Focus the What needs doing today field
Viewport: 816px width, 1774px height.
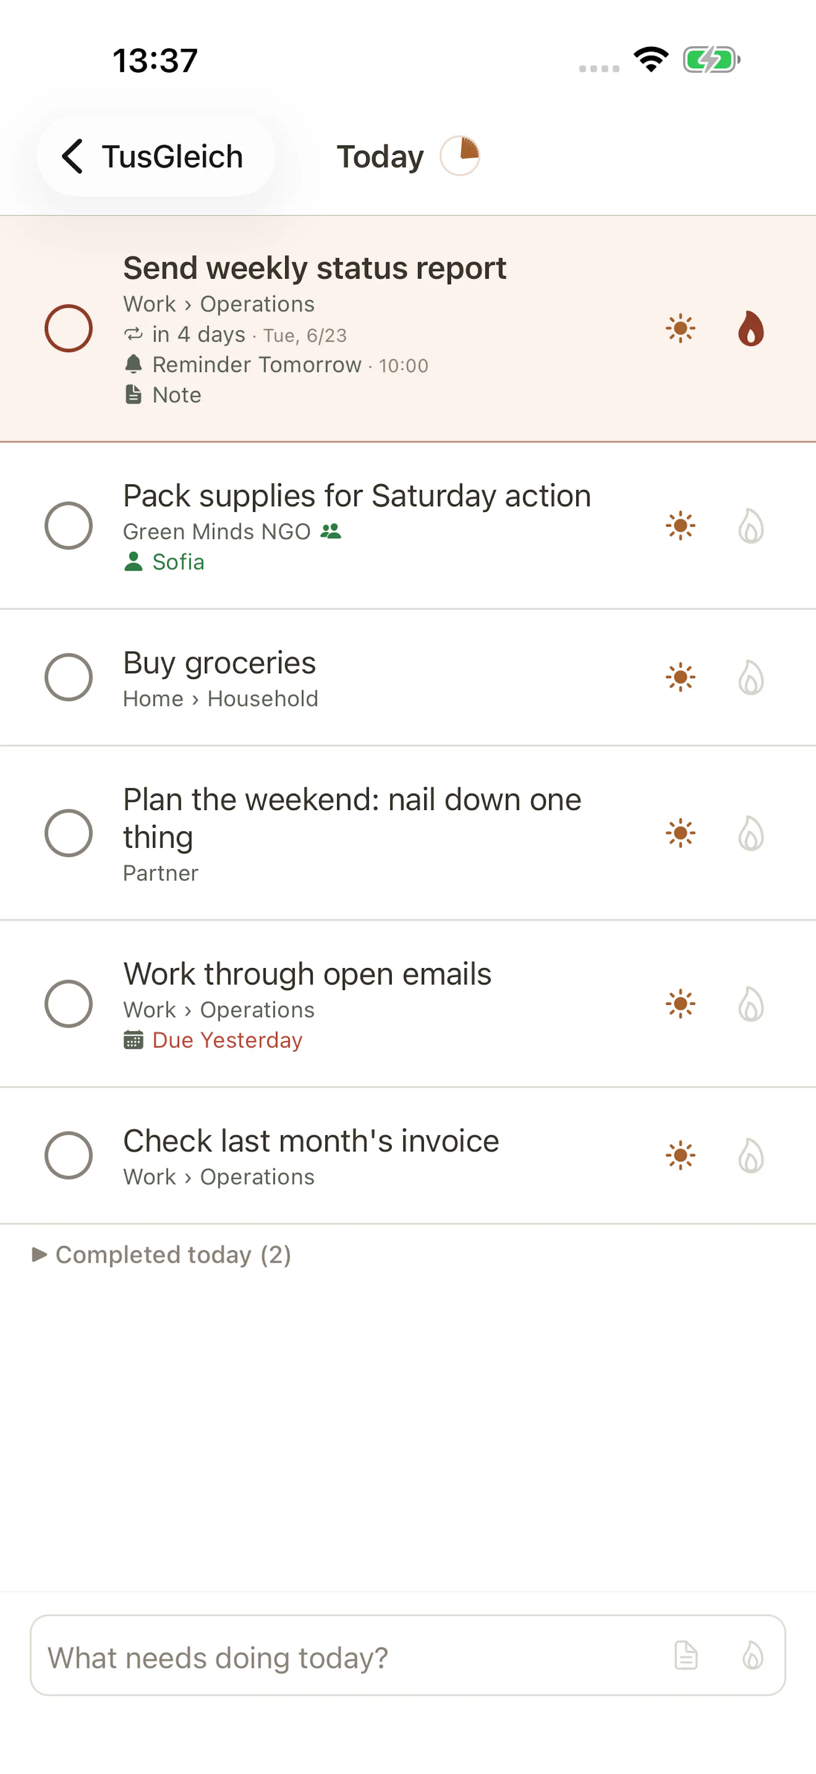point(408,1655)
